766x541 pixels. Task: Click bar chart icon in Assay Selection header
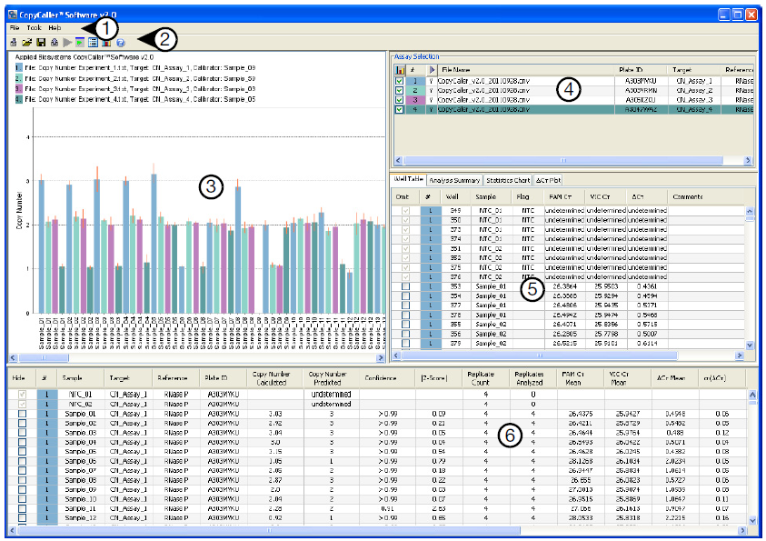coord(400,69)
